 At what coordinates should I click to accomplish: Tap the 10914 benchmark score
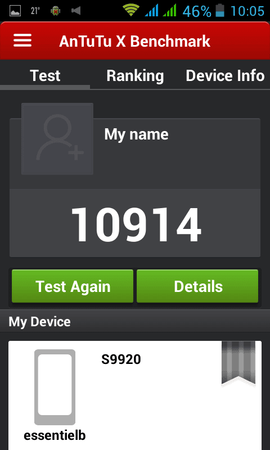tap(136, 224)
